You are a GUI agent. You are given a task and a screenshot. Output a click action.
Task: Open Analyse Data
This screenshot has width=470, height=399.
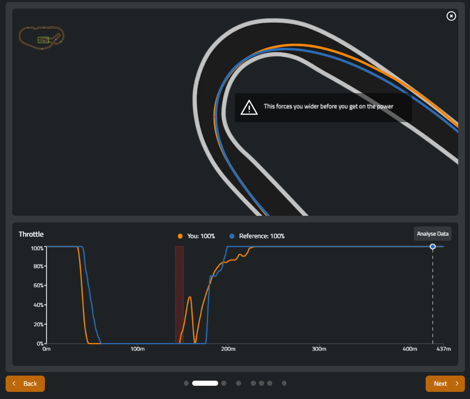(x=432, y=234)
